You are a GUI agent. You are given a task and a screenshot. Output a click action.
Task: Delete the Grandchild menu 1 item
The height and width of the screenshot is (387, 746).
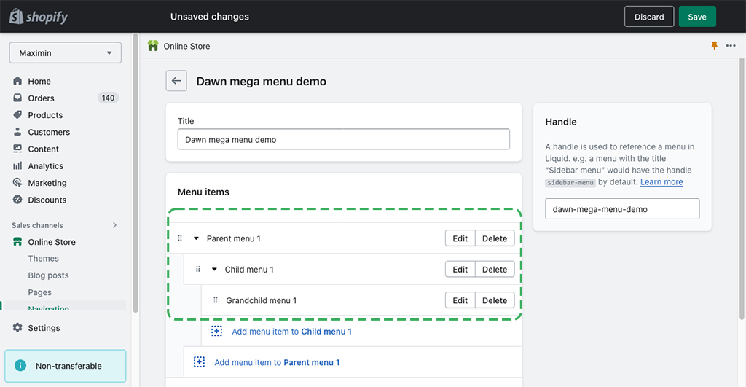coord(495,300)
